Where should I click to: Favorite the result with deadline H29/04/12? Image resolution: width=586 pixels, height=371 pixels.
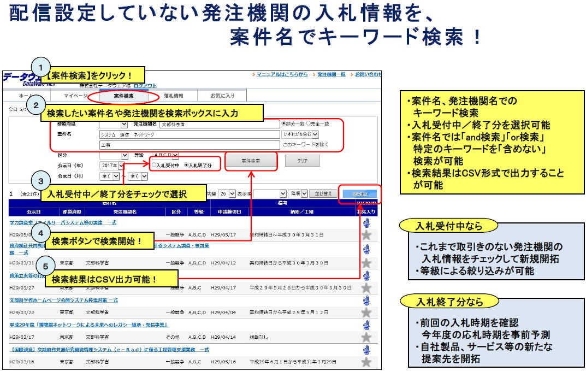click(x=366, y=263)
